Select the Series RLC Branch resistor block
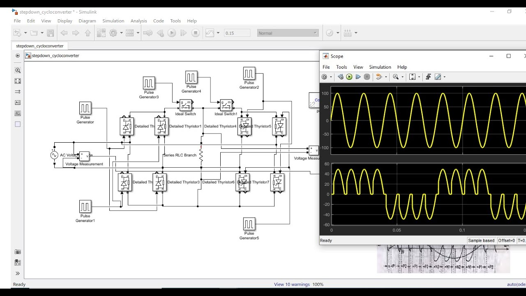The width and height of the screenshot is (526, 296). tap(201, 155)
